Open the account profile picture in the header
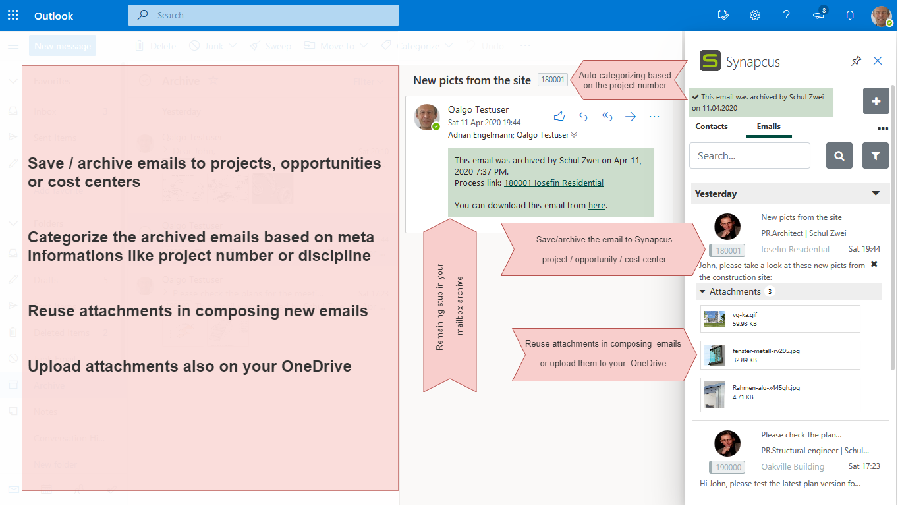The image size is (900, 506). [882, 16]
